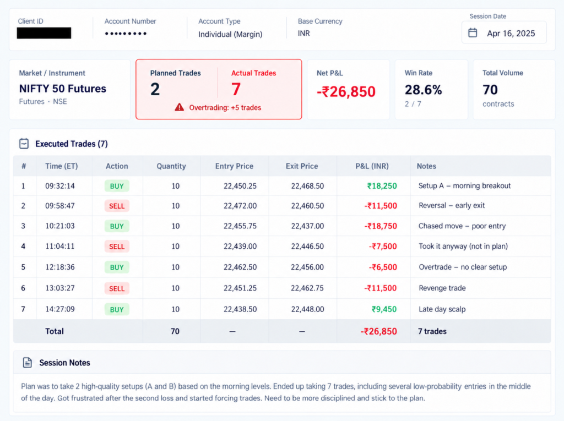Viewport: 564px width, 421px height.
Task: Click the Win Rate 28.6% card
Action: click(431, 90)
